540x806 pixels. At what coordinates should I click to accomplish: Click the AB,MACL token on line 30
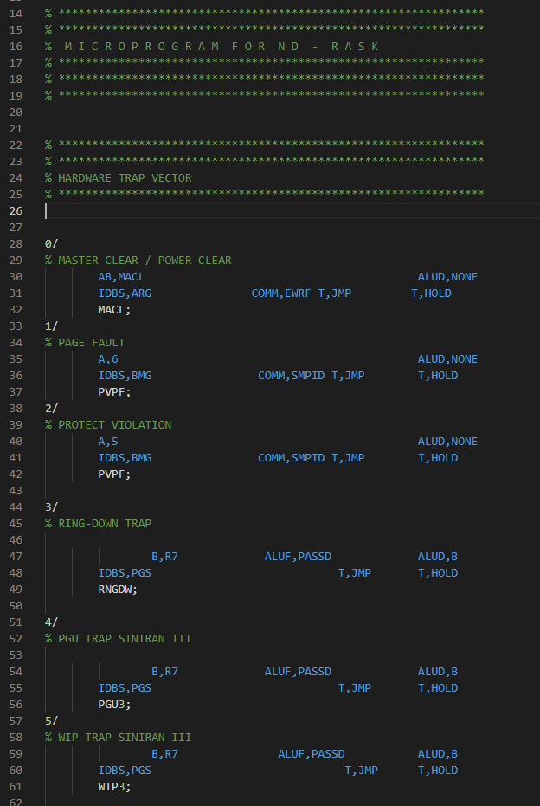121,277
